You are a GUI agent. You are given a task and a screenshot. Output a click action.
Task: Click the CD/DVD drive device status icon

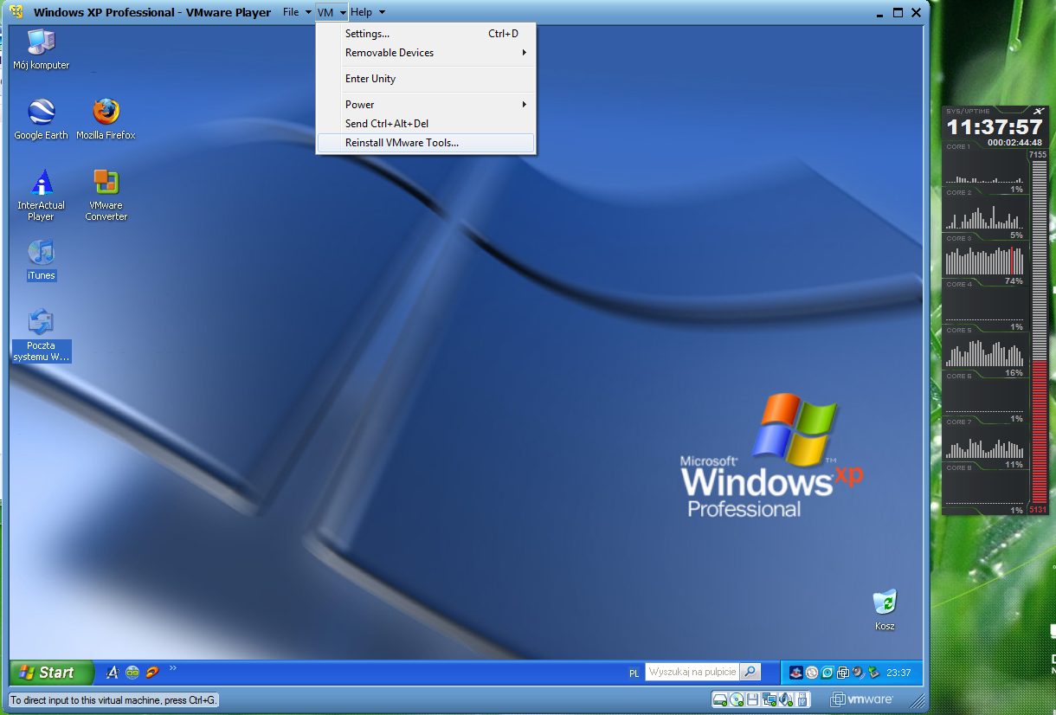(737, 699)
